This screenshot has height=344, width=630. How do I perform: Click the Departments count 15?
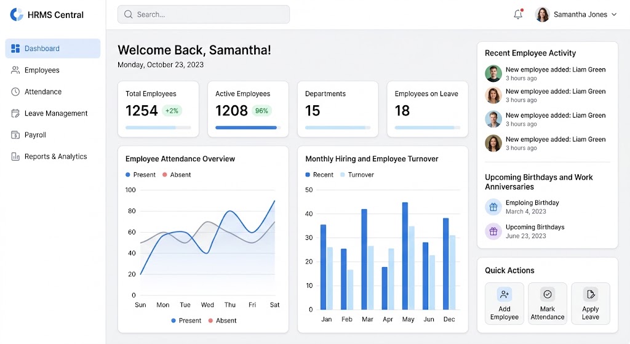pos(313,111)
